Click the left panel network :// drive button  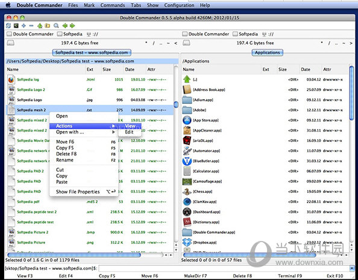pos(92,34)
